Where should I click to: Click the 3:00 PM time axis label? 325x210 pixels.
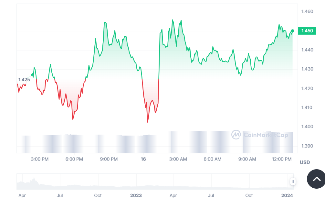click(40, 159)
